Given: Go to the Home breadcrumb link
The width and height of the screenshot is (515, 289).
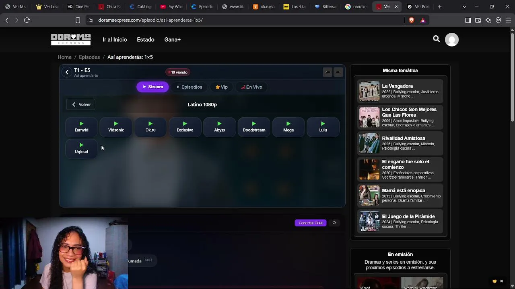Looking at the screenshot, I should [x=64, y=57].
